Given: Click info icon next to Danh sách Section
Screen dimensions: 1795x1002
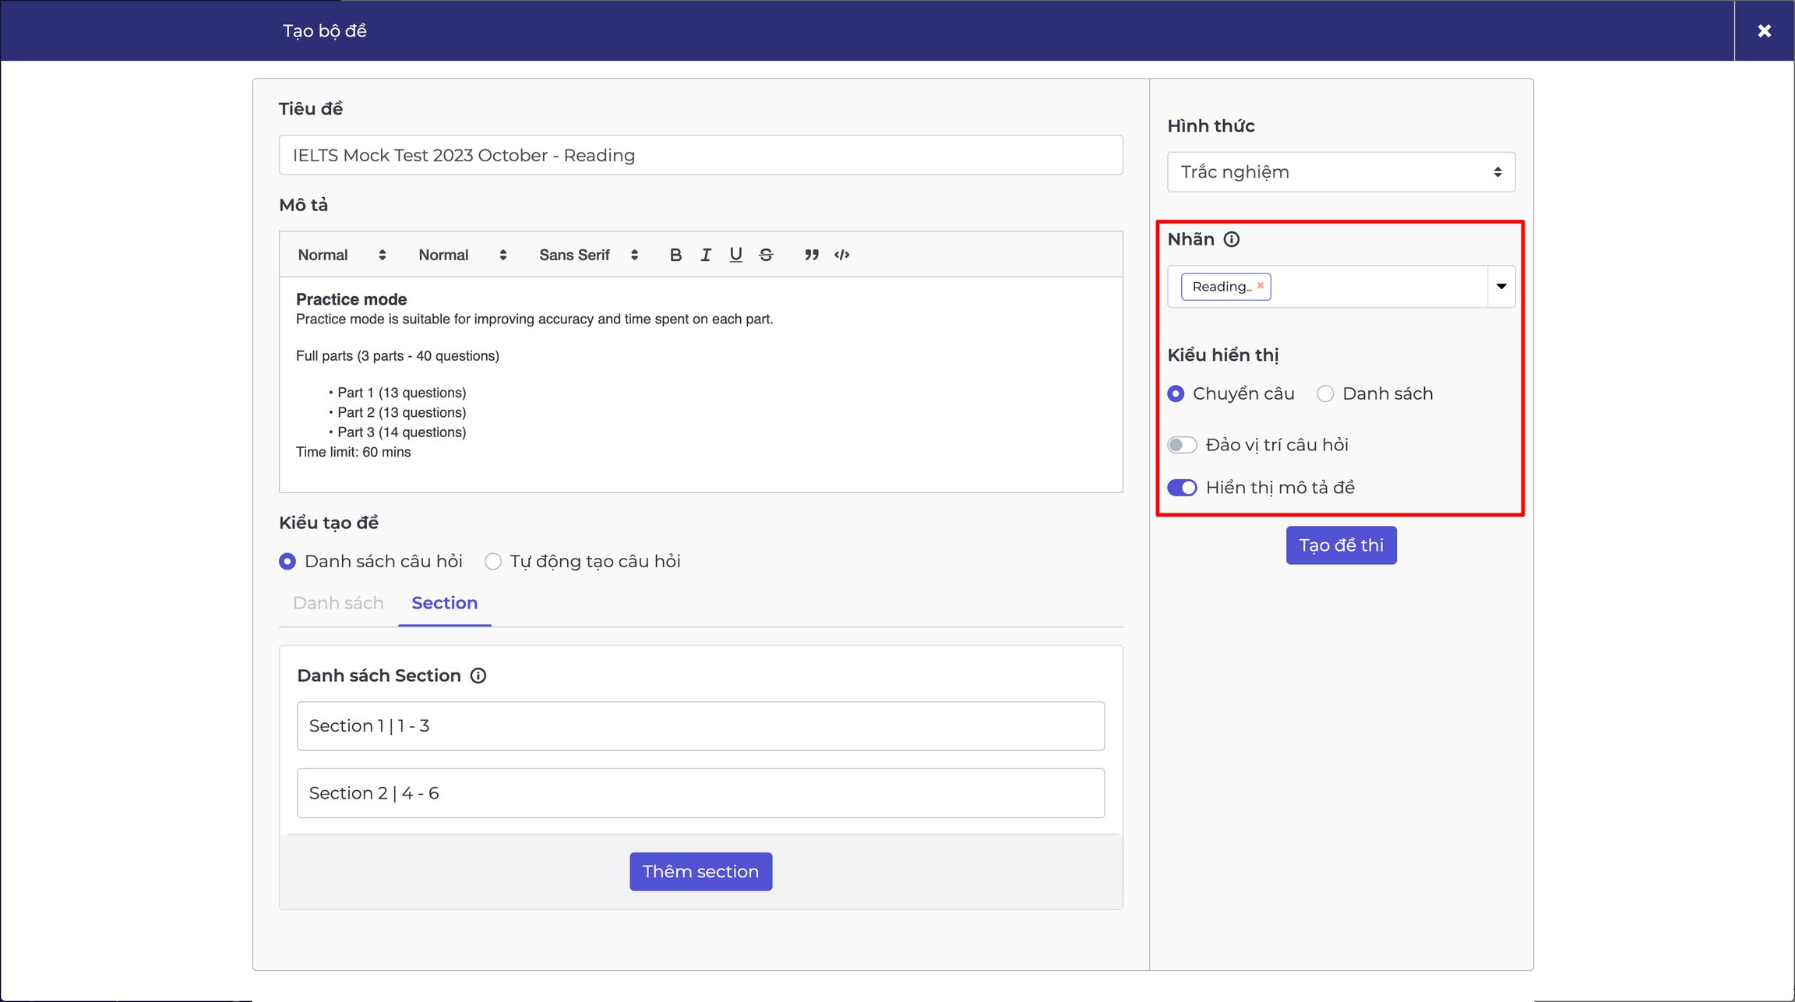Looking at the screenshot, I should point(478,676).
